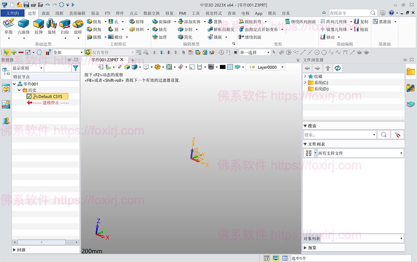
Task: Toggle the feature filter funnel button
Action: tap(75, 68)
